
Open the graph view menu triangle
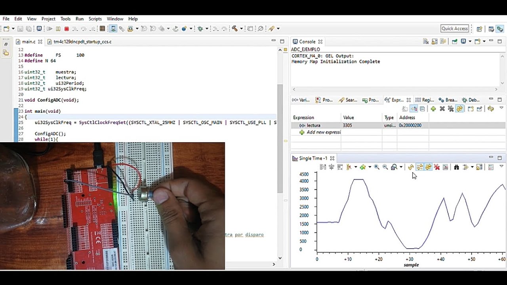(501, 166)
